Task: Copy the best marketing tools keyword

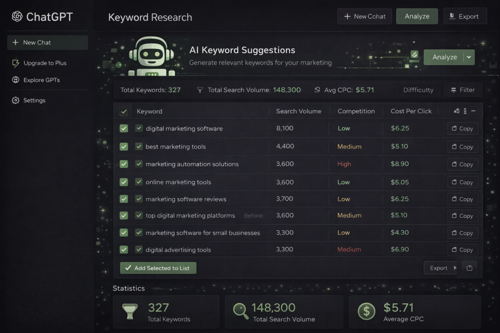Action: coord(462,147)
